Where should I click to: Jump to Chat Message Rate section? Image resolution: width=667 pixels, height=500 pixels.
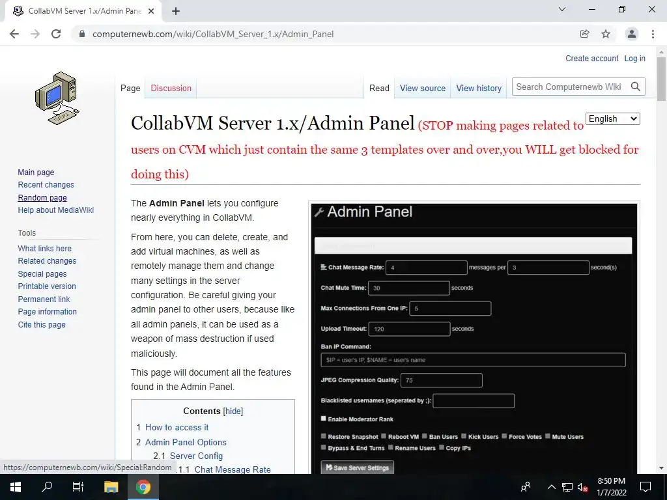coord(233,469)
